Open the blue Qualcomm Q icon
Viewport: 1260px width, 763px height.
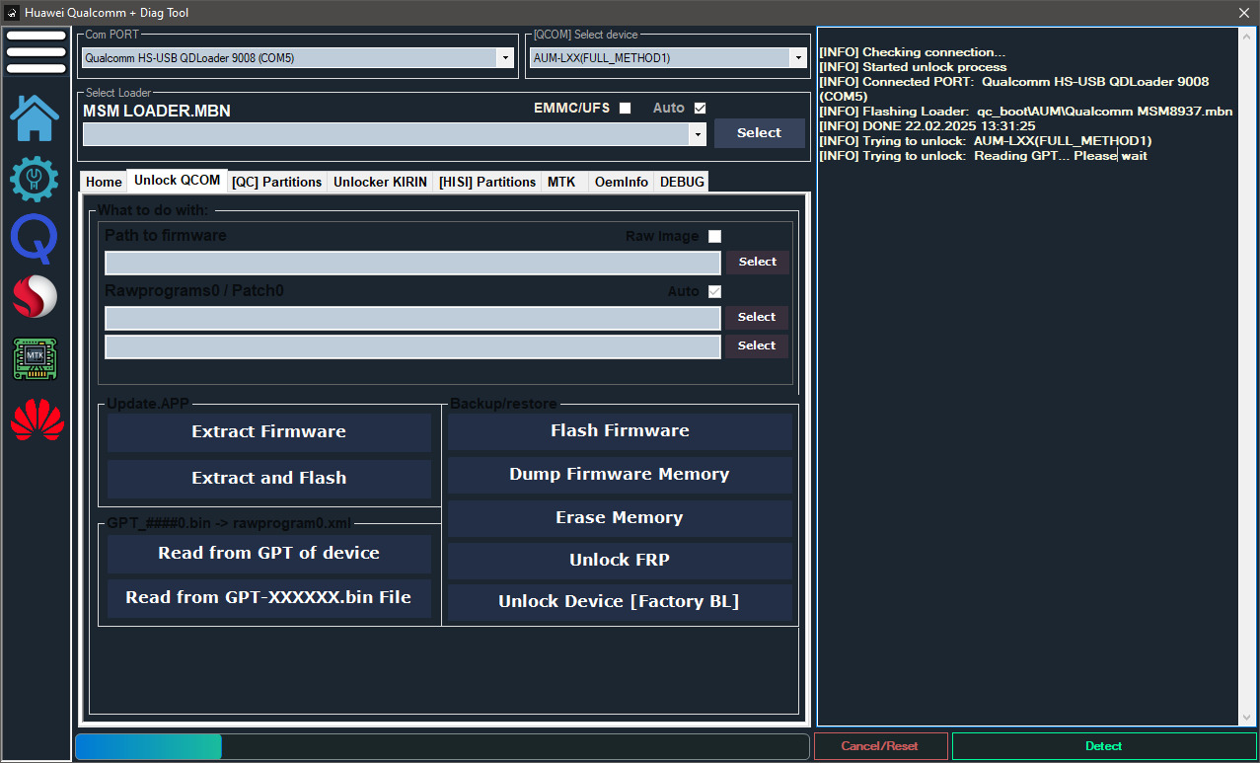pyautogui.click(x=35, y=239)
